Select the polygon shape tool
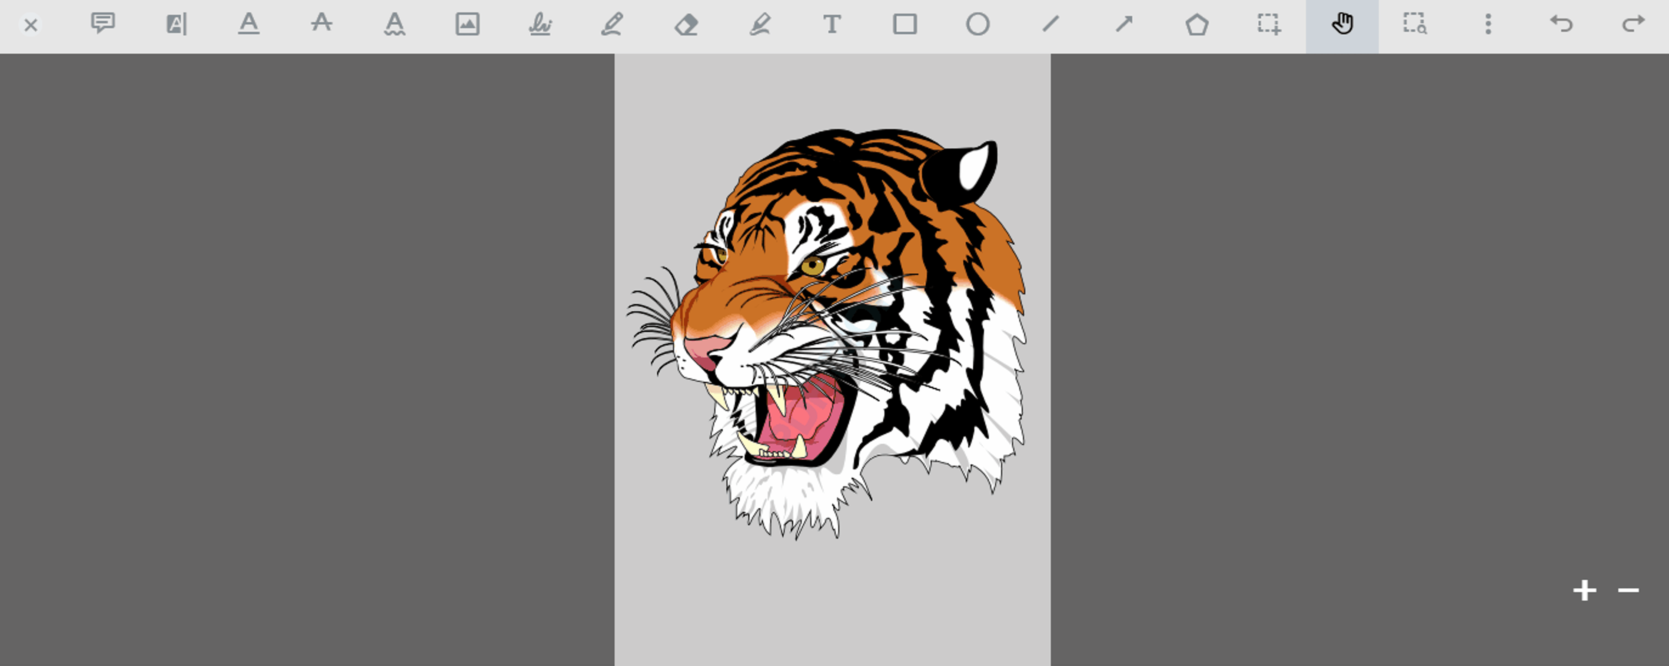Image resolution: width=1669 pixels, height=666 pixels. click(1197, 24)
